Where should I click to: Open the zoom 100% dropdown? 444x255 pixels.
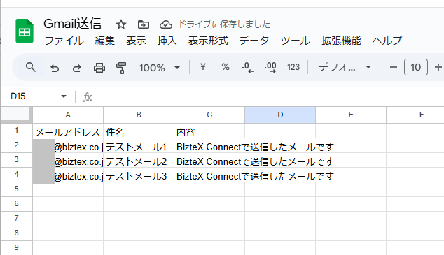[x=160, y=68]
